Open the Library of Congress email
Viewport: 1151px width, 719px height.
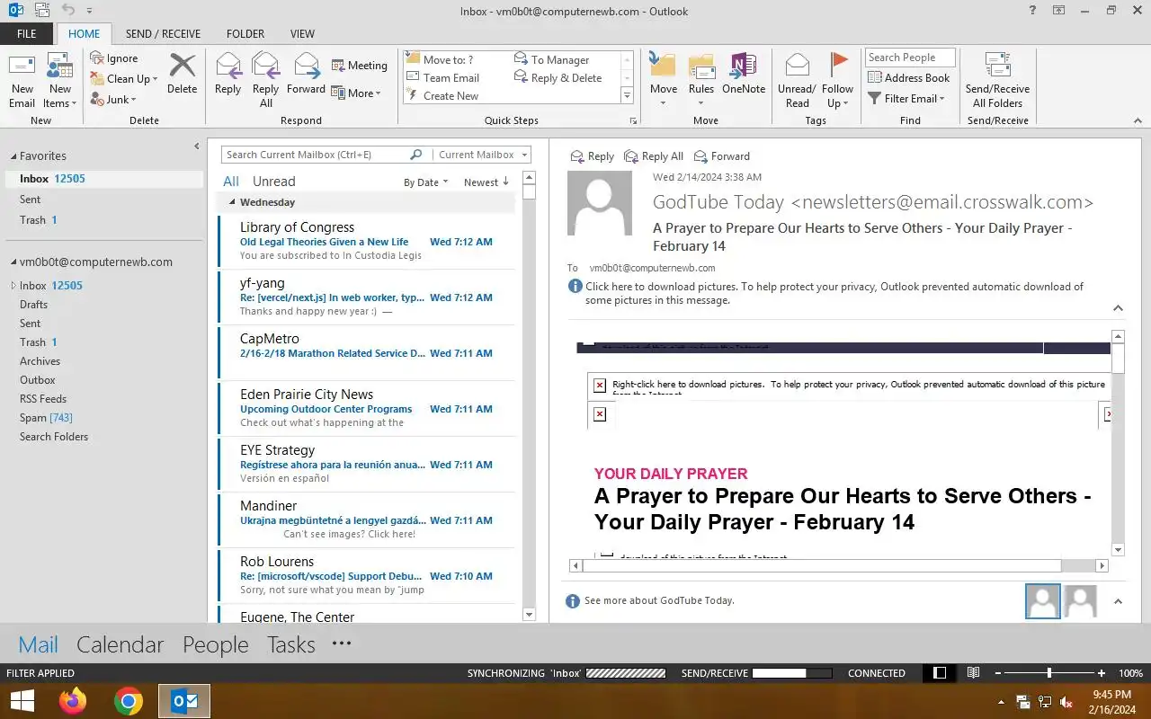(367, 241)
